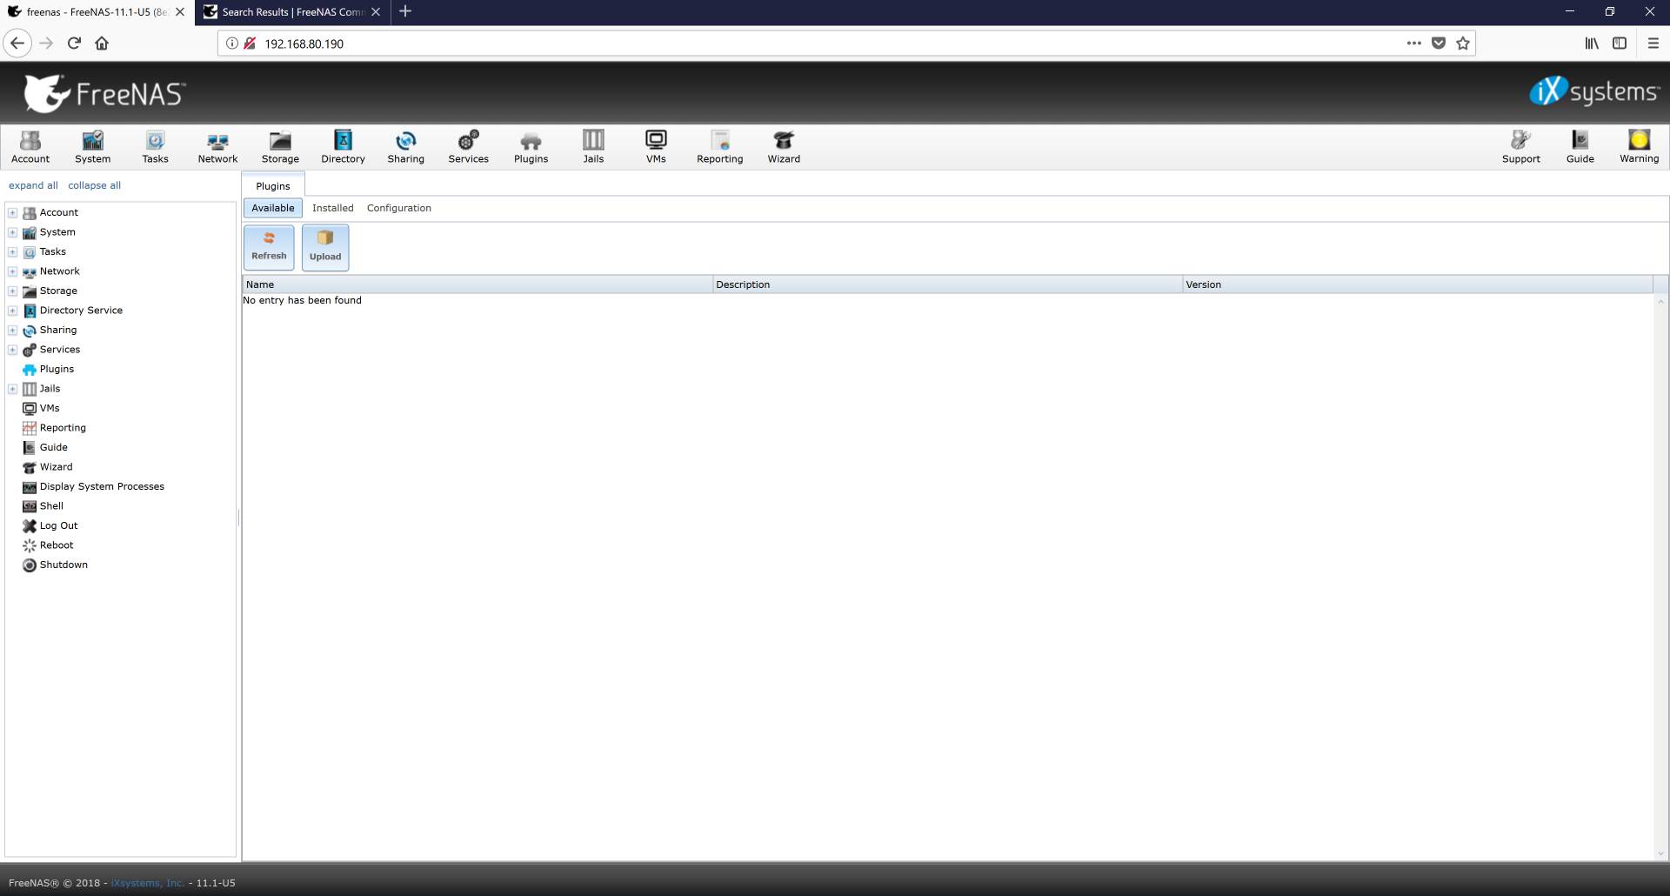The width and height of the screenshot is (1670, 896).
Task: Sort by the Description column header
Action: coord(947,284)
